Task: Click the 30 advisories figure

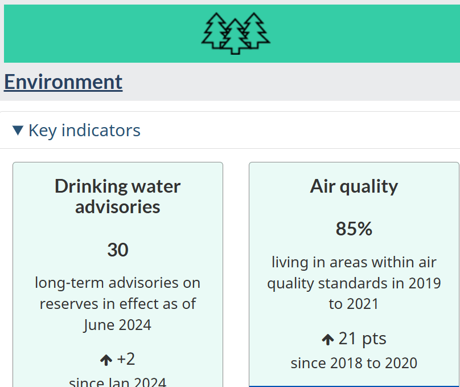Action: coord(118,250)
